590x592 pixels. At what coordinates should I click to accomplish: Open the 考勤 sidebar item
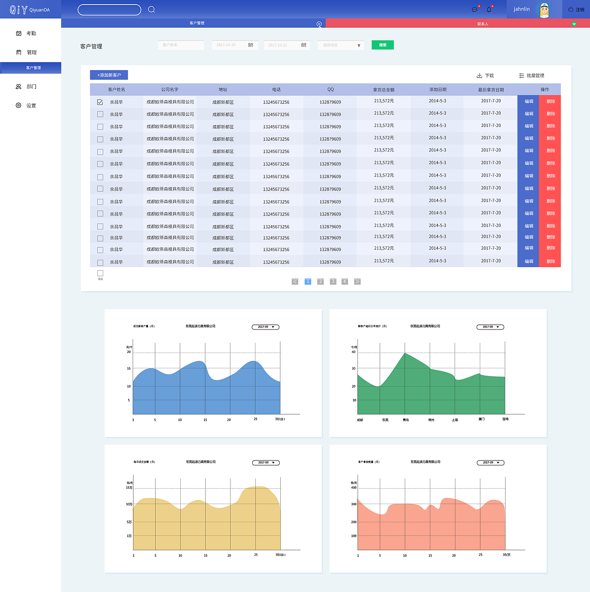pyautogui.click(x=26, y=33)
